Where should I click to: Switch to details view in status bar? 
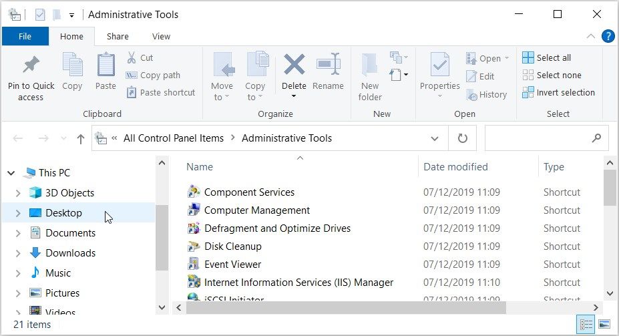587,325
